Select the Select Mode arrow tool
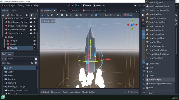 (x=43, y=15)
